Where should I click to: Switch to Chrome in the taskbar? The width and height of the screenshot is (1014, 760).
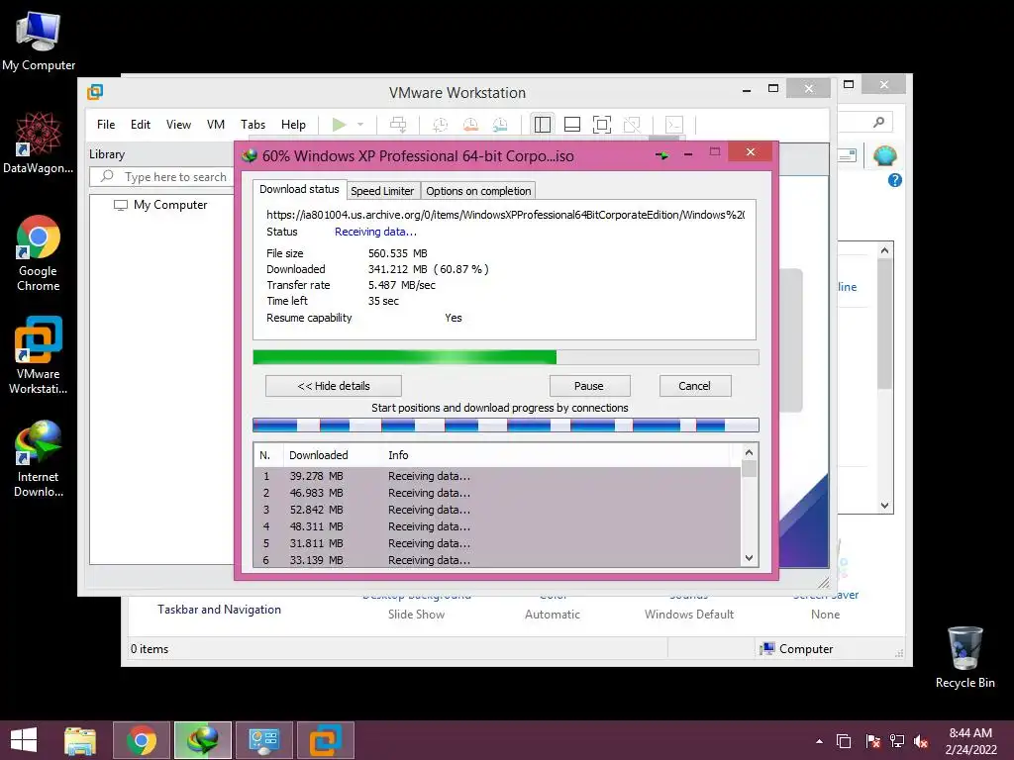pos(142,740)
